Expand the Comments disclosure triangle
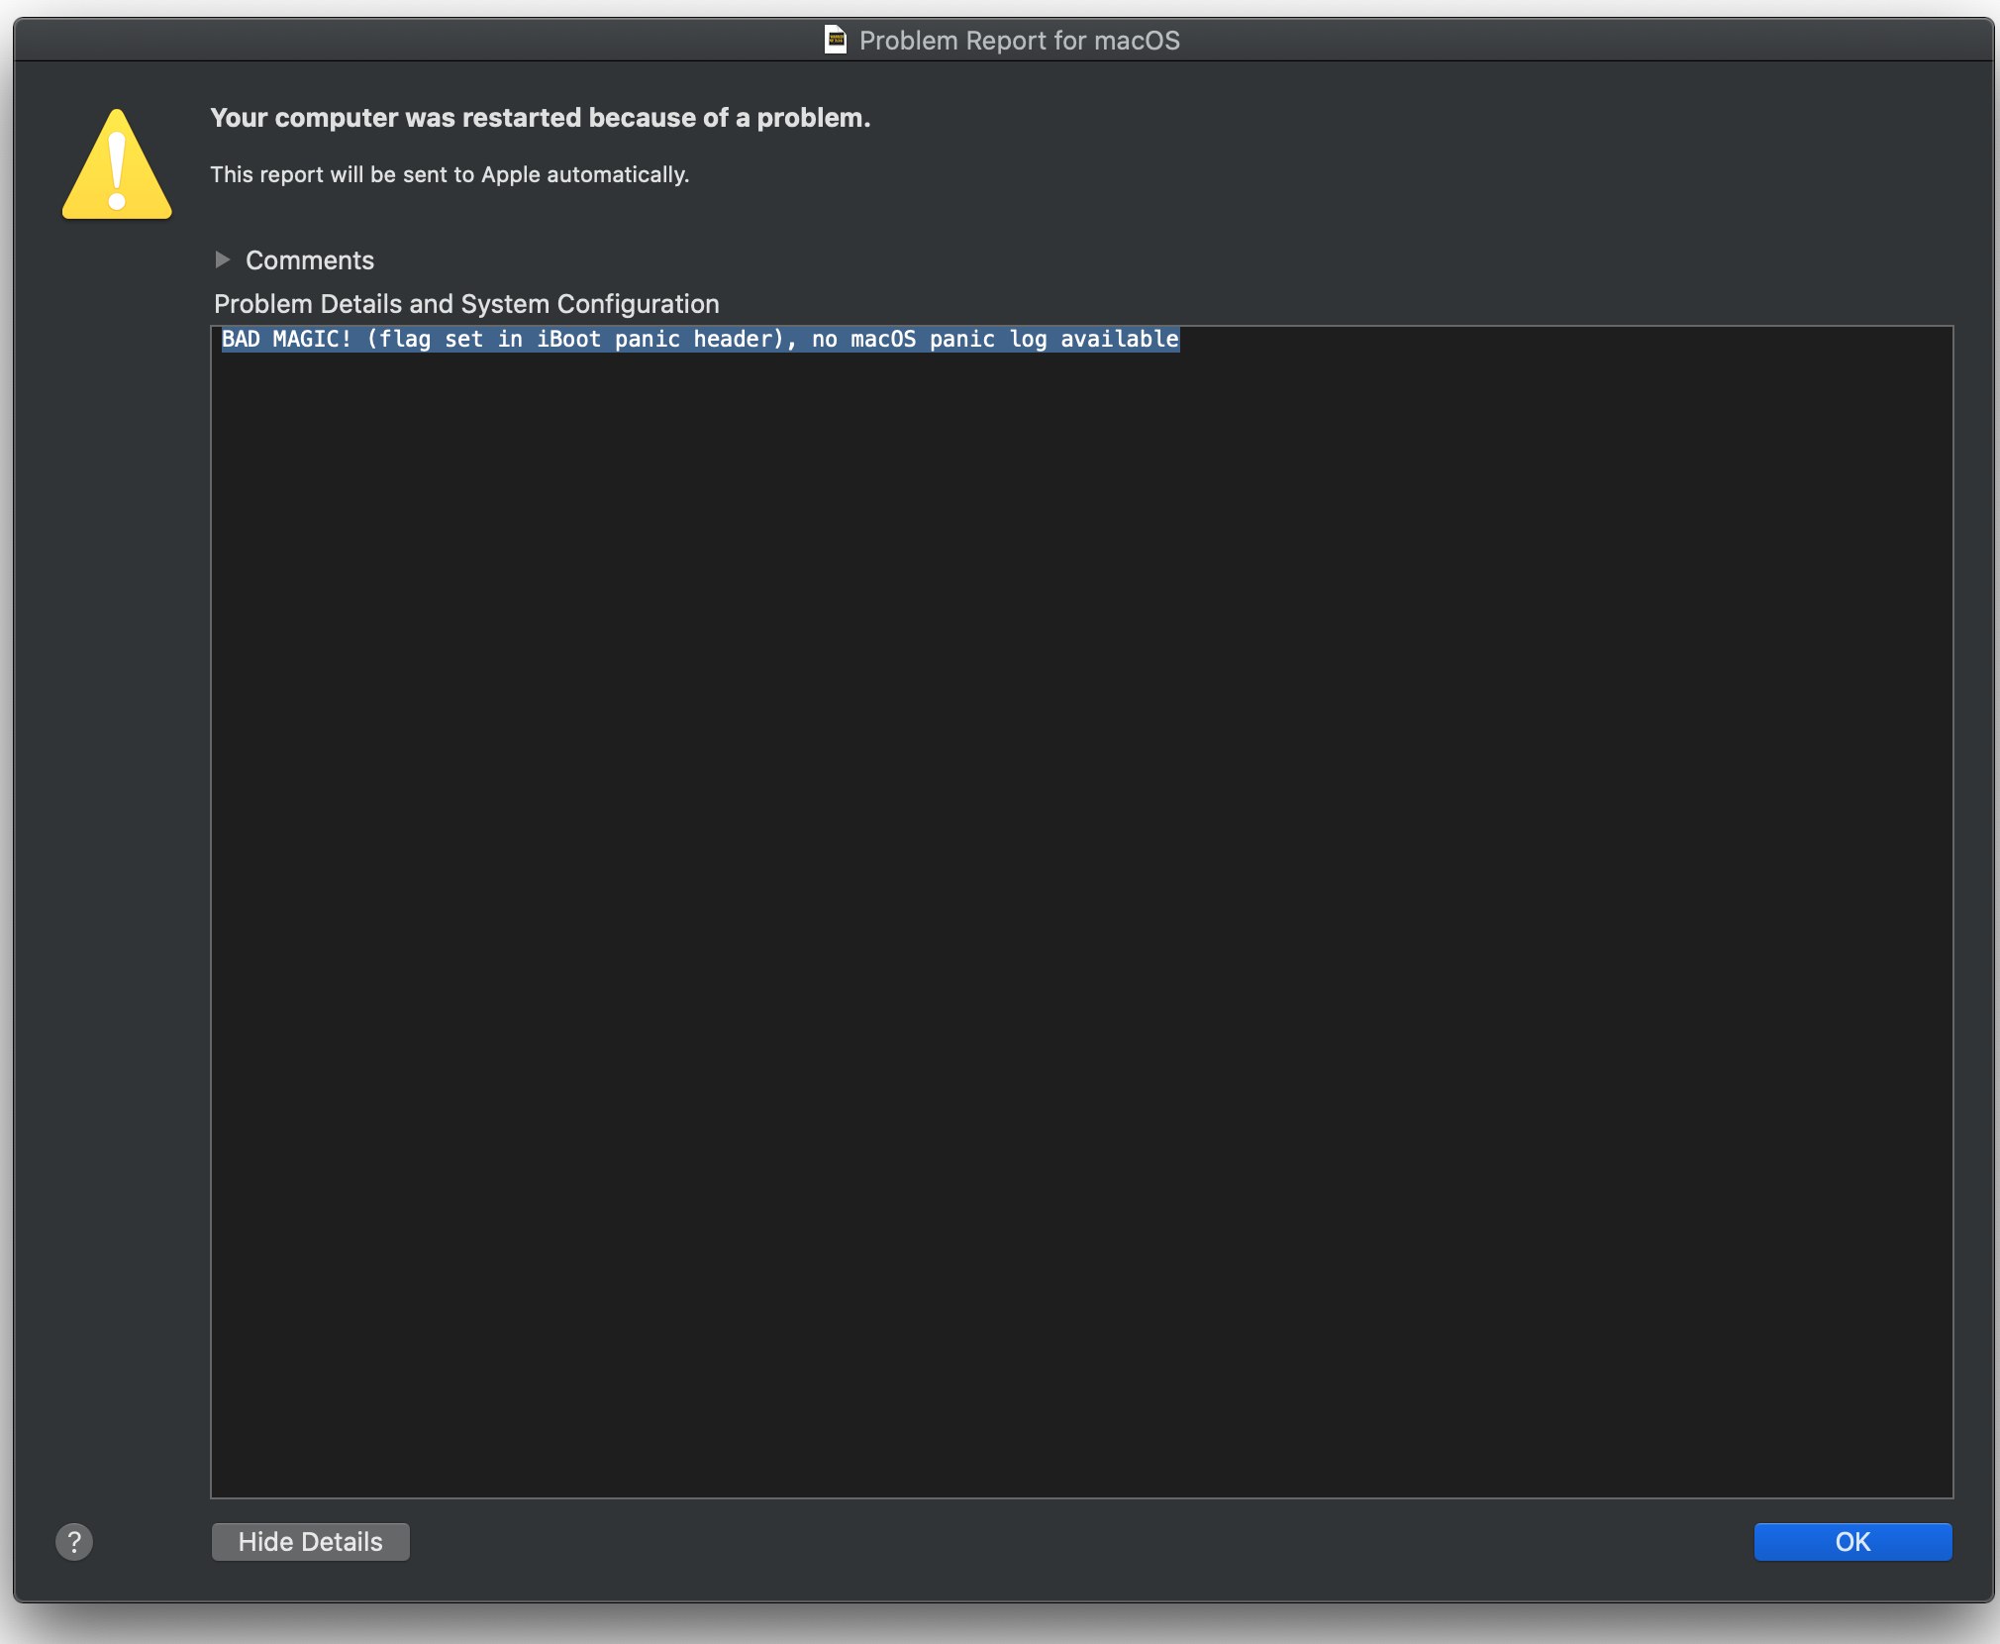This screenshot has height=1644, width=2000. 223,259
